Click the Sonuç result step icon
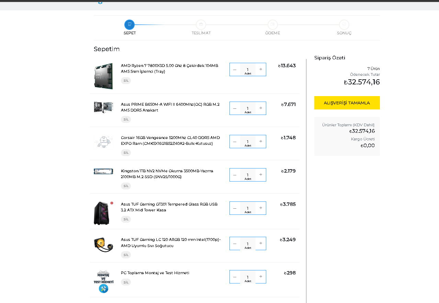 (x=344, y=25)
